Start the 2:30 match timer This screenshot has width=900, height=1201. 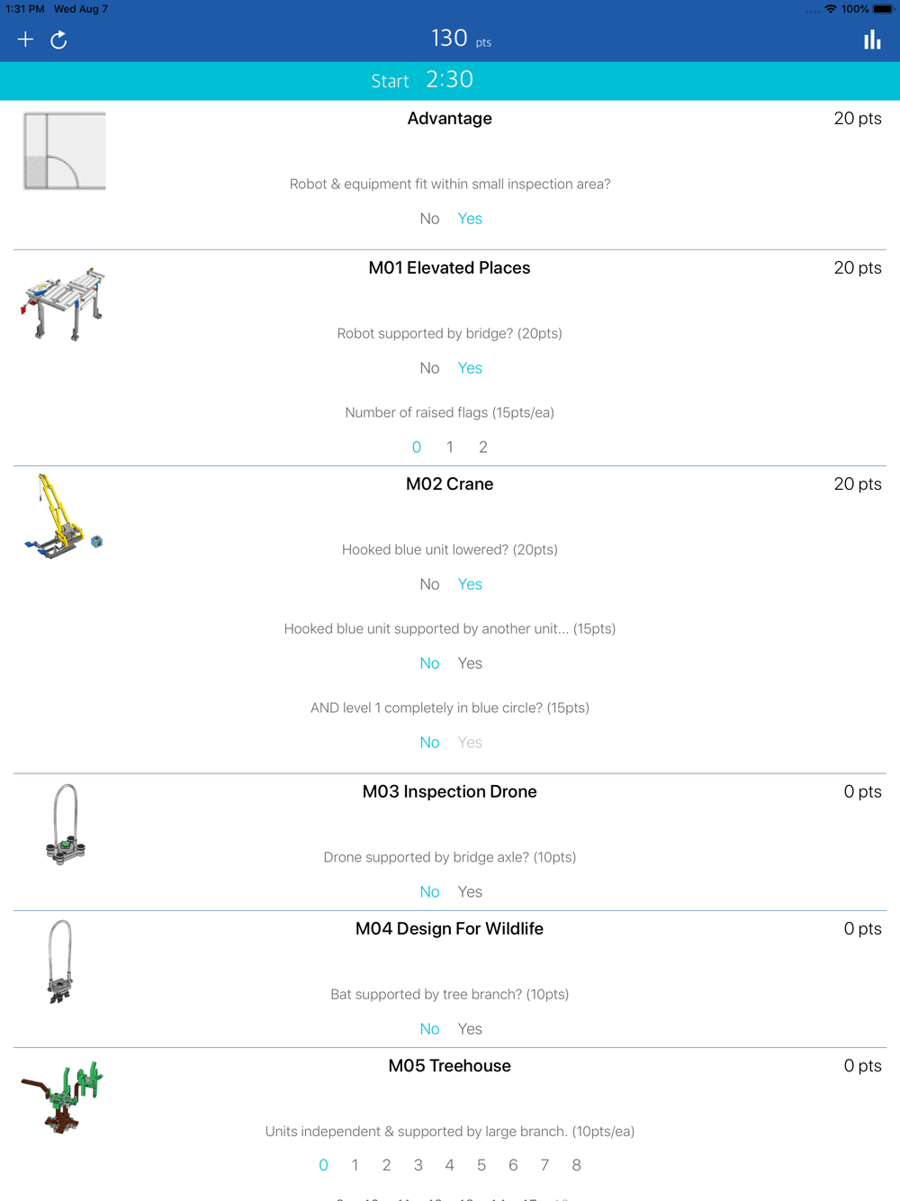(x=422, y=80)
